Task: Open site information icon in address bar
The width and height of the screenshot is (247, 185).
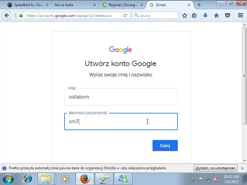Action: click(15, 15)
